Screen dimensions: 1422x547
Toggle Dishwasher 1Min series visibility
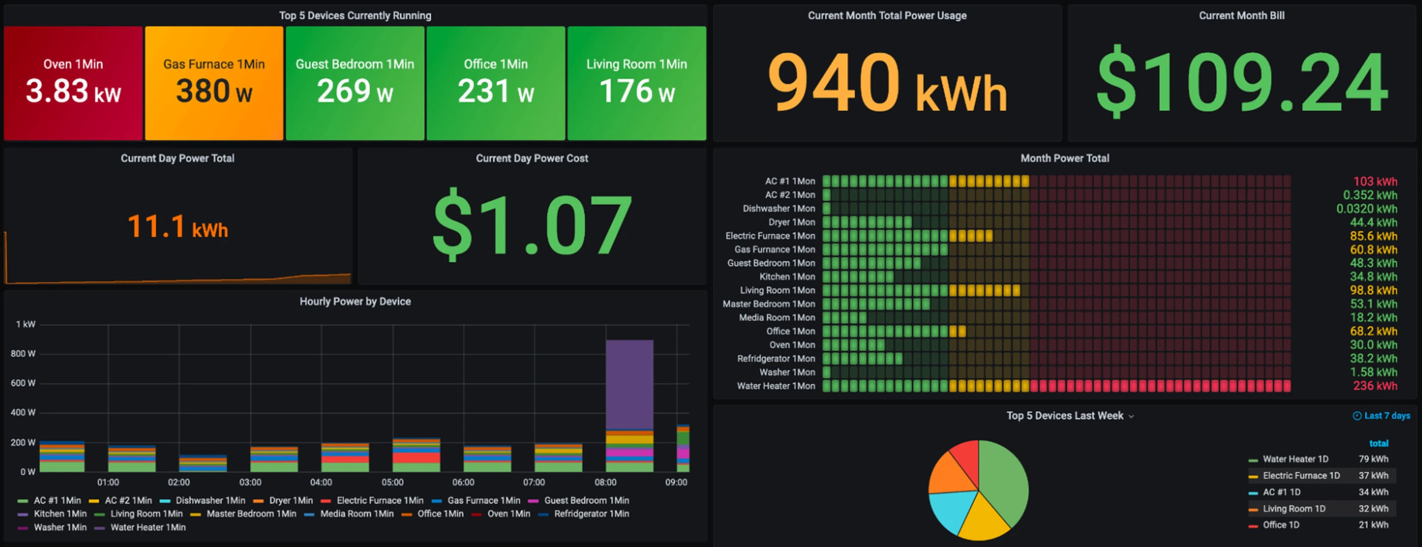(210, 500)
